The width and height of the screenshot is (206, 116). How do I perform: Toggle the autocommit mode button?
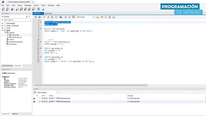click(73, 17)
